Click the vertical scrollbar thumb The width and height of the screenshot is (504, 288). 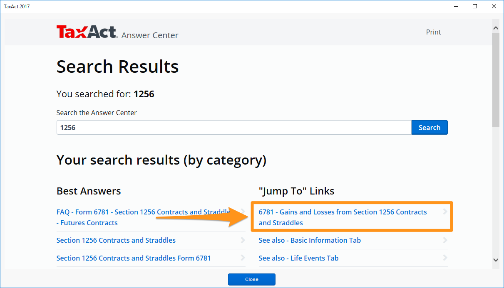click(x=496, y=79)
